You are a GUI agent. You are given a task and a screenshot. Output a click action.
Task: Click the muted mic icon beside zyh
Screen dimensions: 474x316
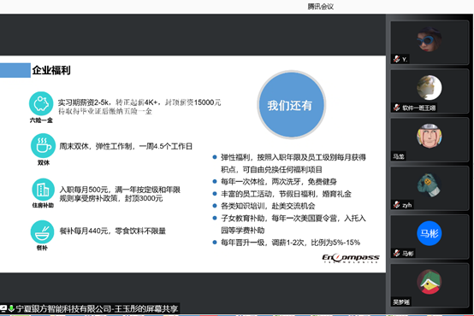(x=397, y=205)
